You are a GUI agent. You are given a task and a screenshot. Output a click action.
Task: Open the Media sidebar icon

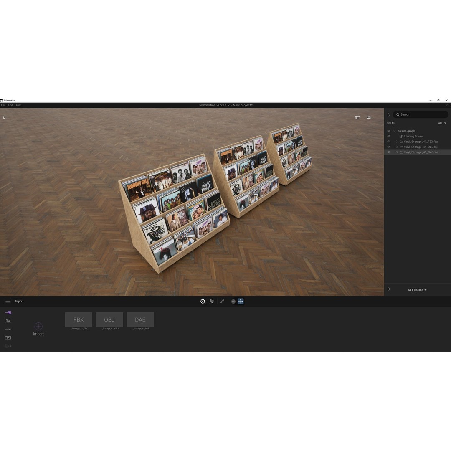8,338
